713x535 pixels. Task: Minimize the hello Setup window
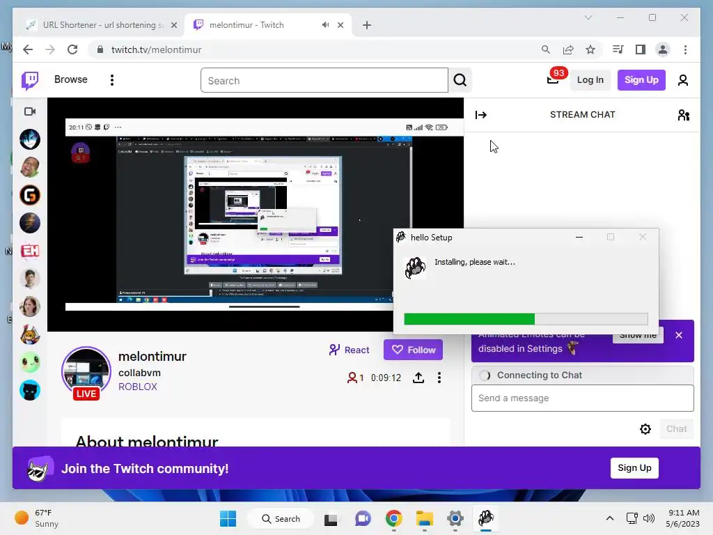(579, 237)
